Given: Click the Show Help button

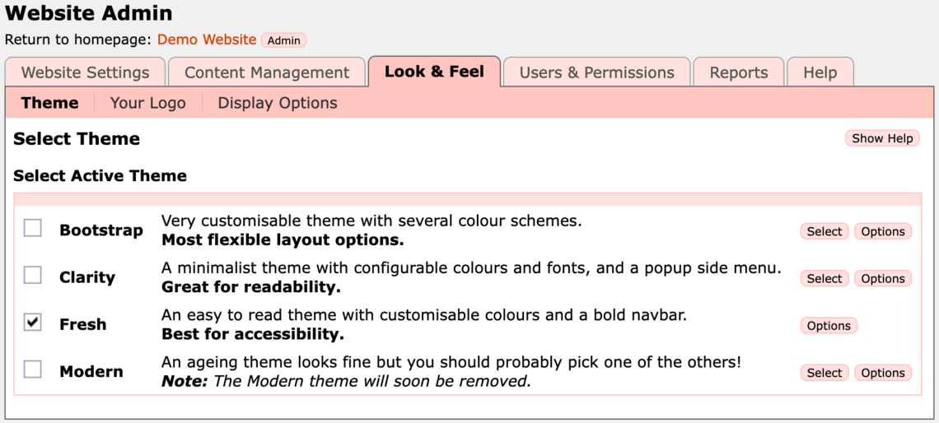Looking at the screenshot, I should tap(882, 138).
